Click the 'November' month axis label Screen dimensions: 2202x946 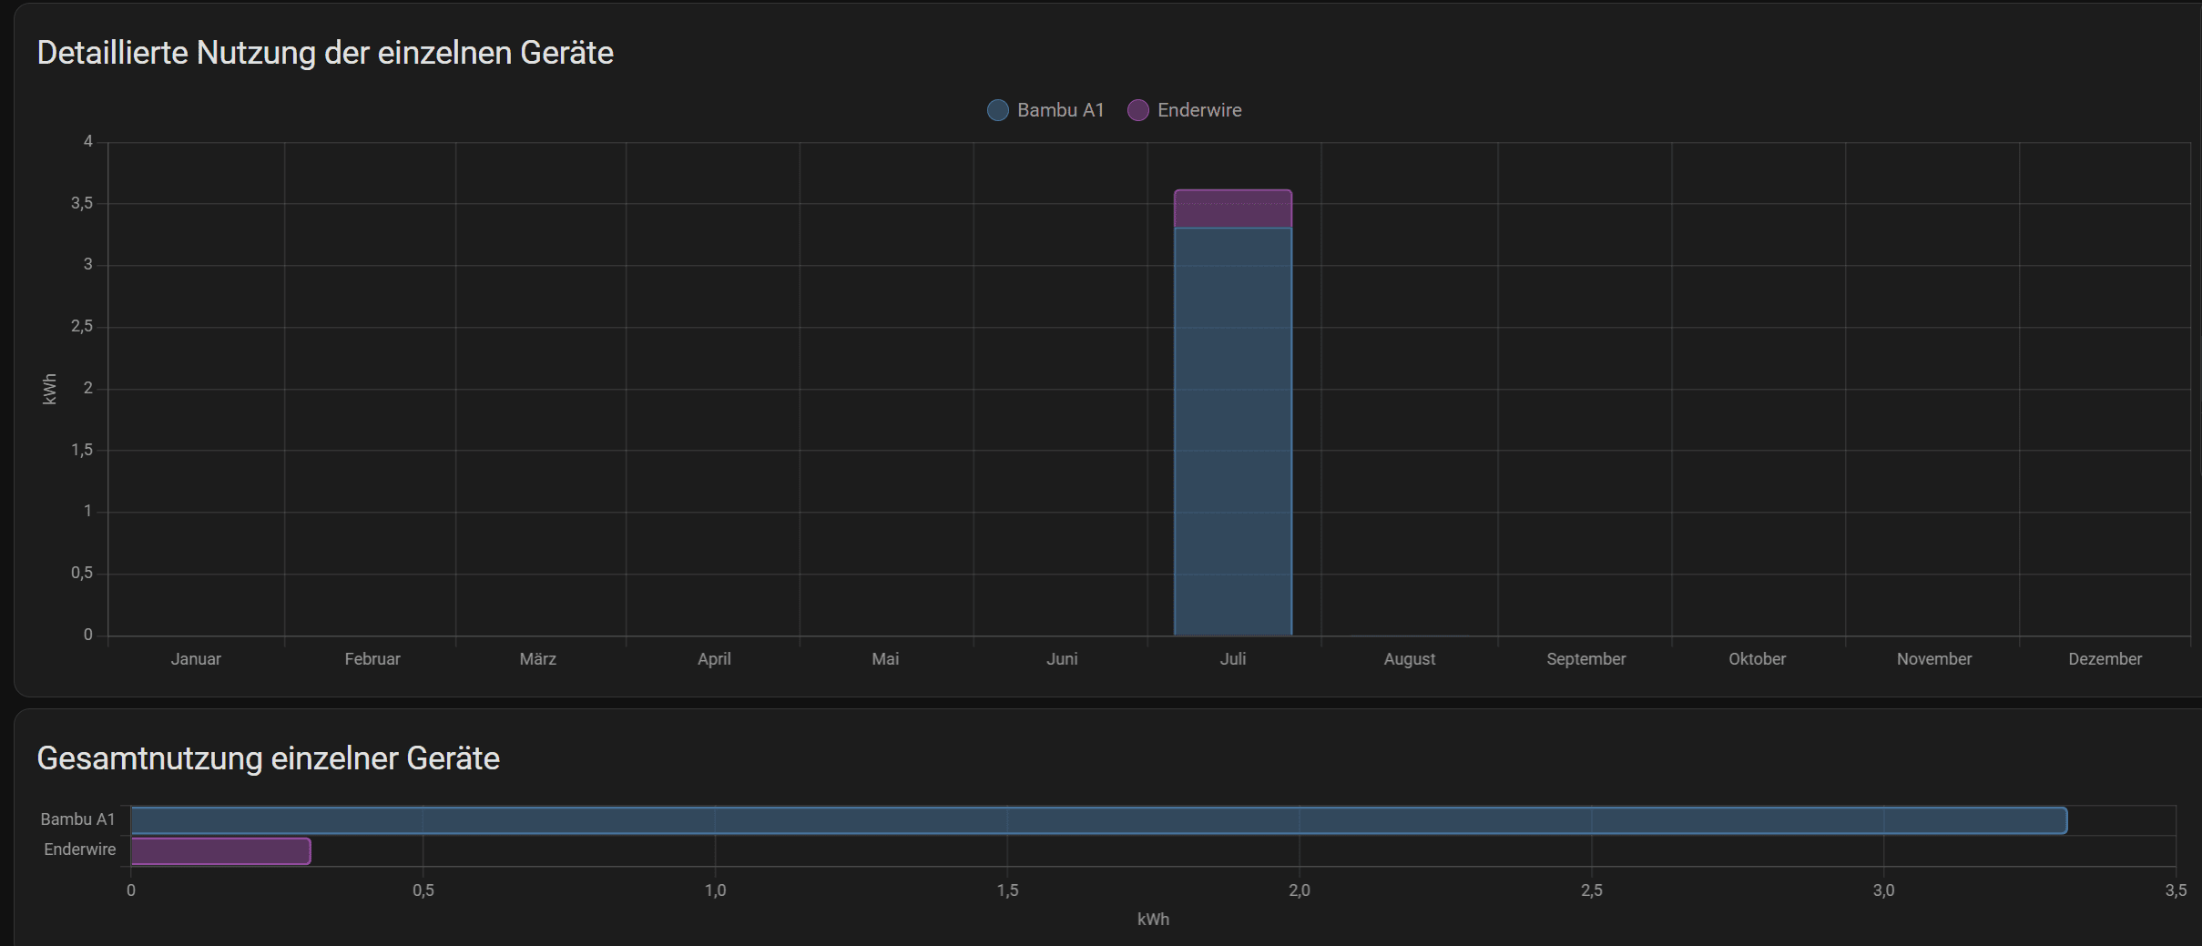pos(1934,658)
